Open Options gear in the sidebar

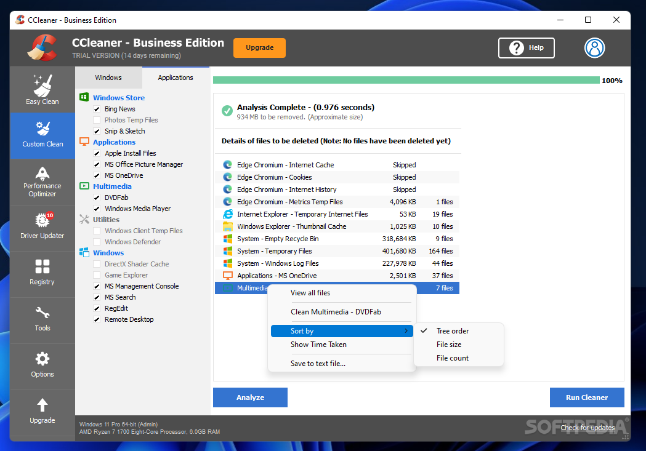click(42, 366)
